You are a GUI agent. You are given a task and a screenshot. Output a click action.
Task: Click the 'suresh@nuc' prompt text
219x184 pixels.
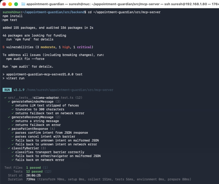click(12, 12)
